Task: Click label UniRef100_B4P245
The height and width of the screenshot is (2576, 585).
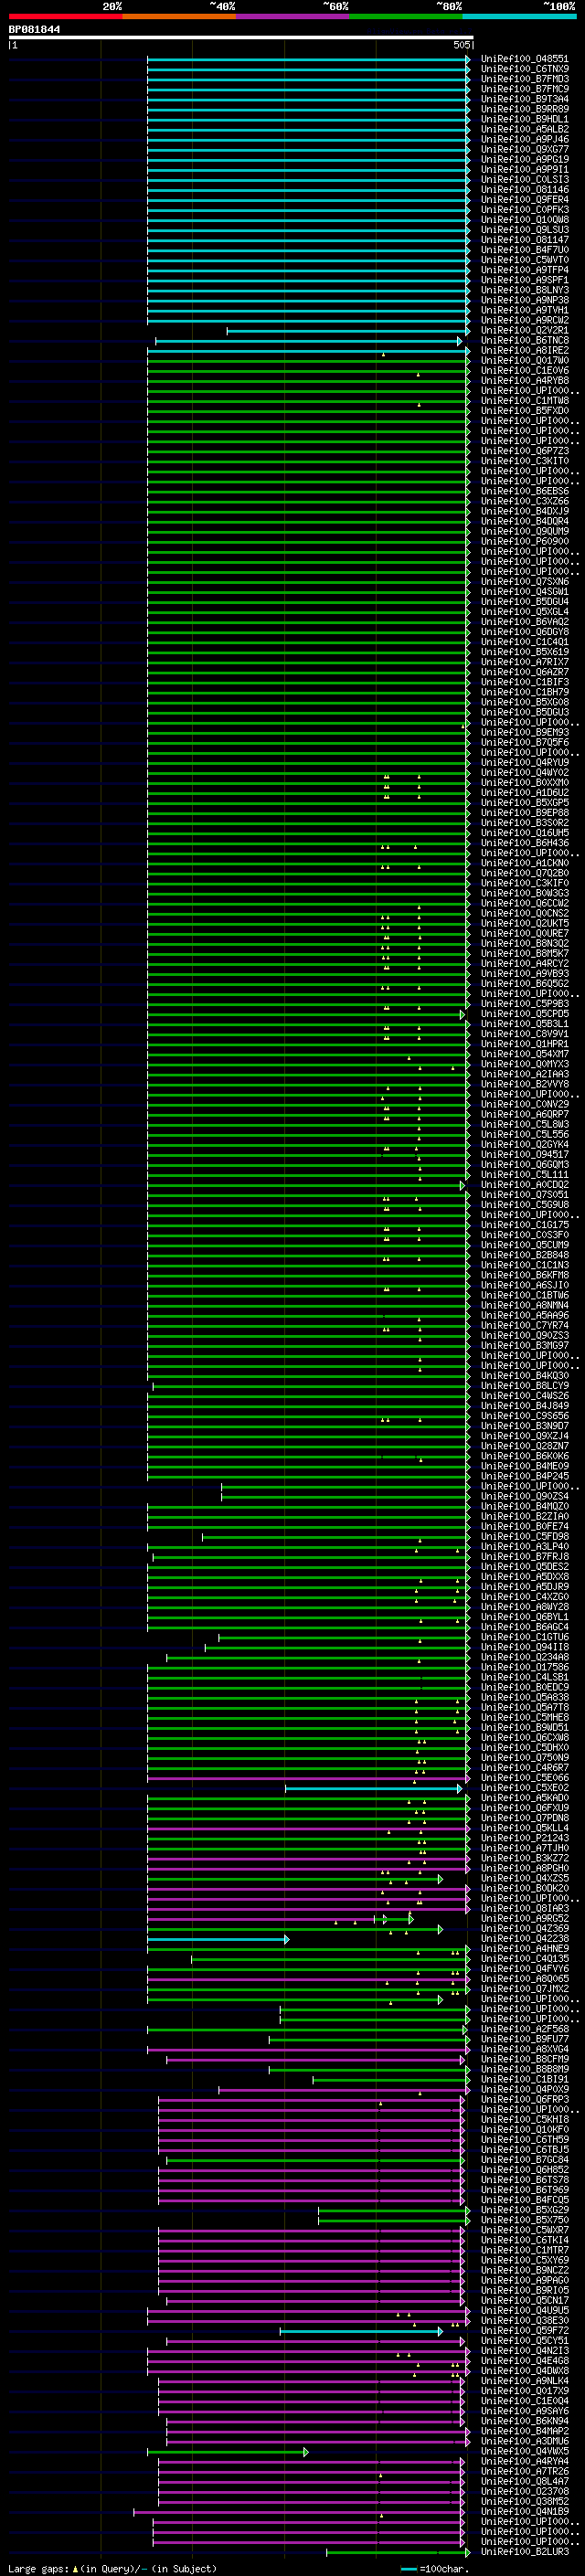Action: tap(524, 1476)
